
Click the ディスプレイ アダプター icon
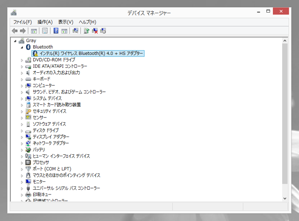pos(28,137)
